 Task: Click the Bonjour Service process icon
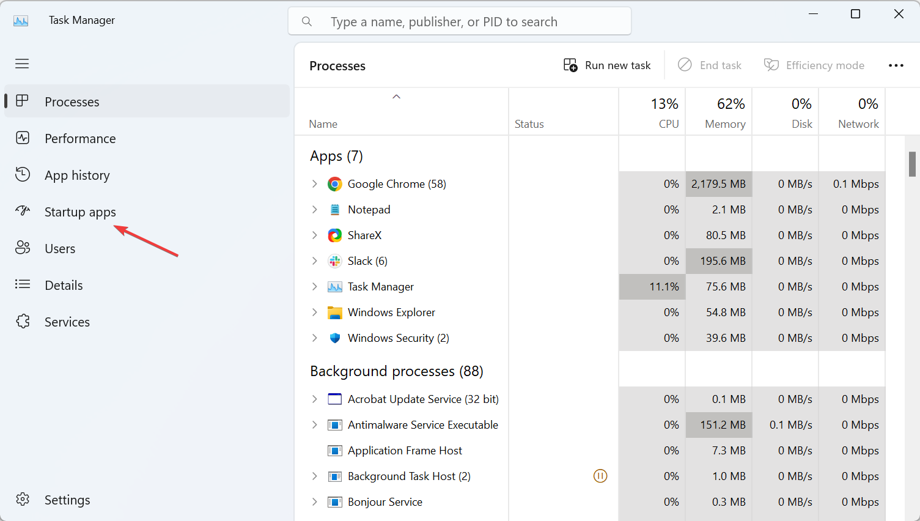pos(335,502)
